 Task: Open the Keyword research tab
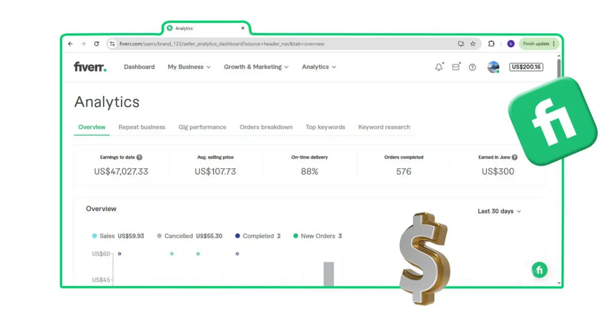384,127
